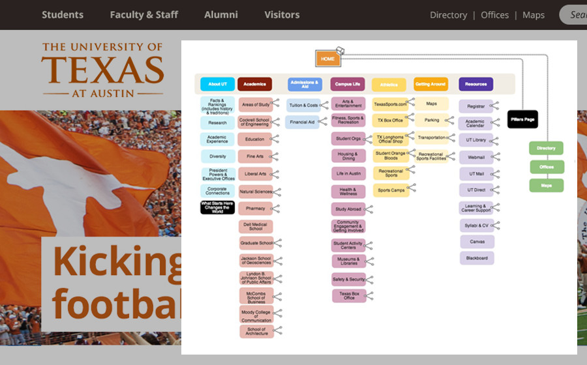
Task: Select the Academics category node
Action: pos(254,84)
